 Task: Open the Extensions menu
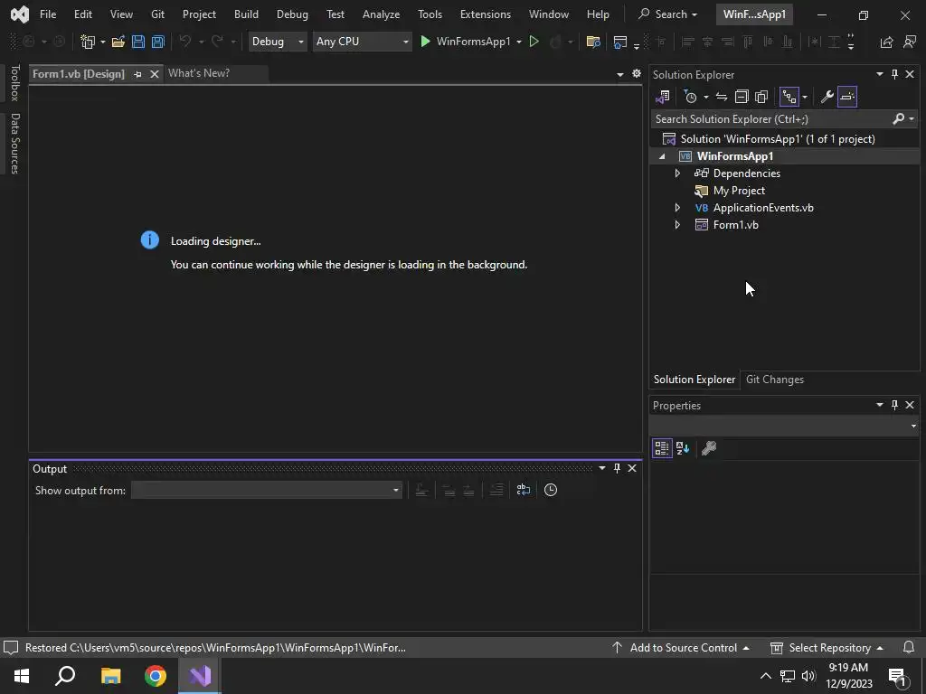[485, 14]
